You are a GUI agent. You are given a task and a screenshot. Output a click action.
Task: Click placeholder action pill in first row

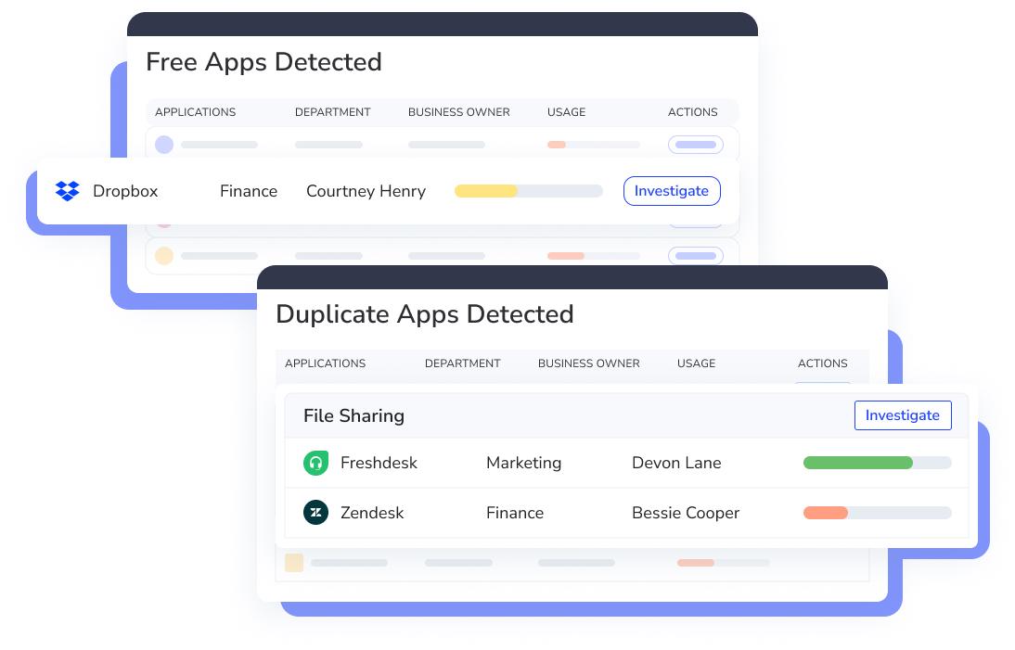pos(695,145)
